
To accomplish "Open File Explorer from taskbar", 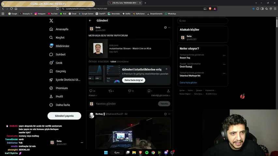I will pos(134,153).
